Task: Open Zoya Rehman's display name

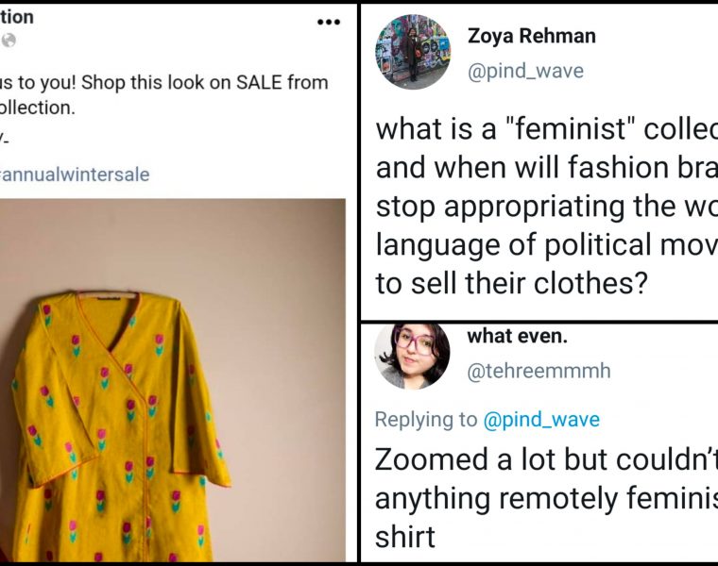Action: tap(531, 37)
